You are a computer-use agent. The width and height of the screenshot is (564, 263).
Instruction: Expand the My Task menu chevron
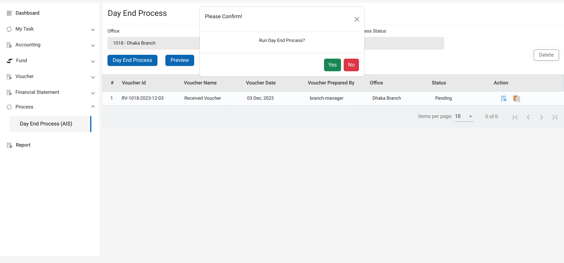(x=93, y=30)
